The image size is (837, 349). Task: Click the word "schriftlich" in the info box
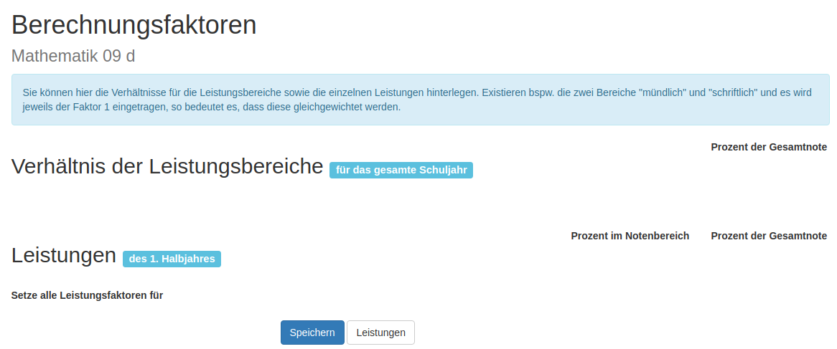[734, 92]
